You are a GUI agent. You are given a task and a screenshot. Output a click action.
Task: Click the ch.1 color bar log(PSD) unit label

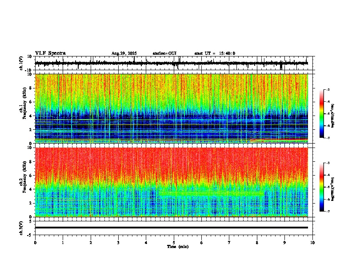tap(332, 116)
